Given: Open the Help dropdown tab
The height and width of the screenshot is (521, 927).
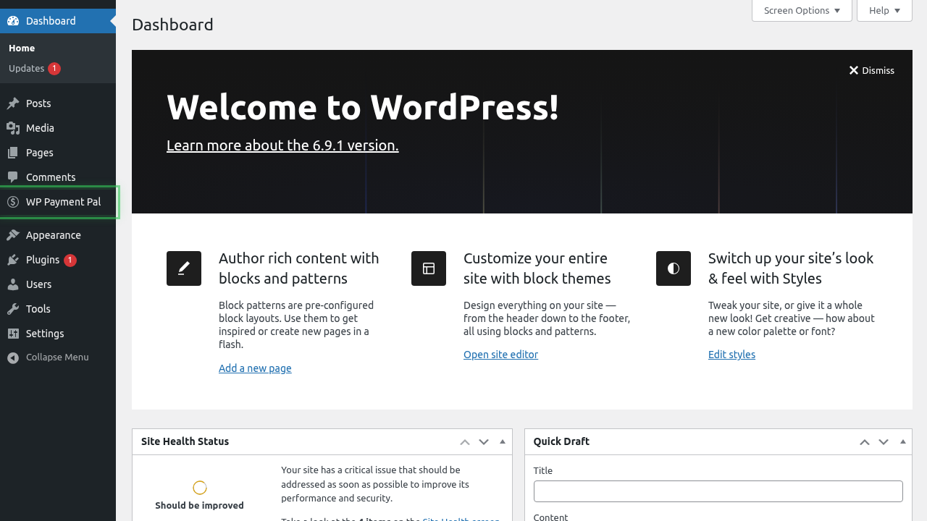Looking at the screenshot, I should click(x=884, y=11).
